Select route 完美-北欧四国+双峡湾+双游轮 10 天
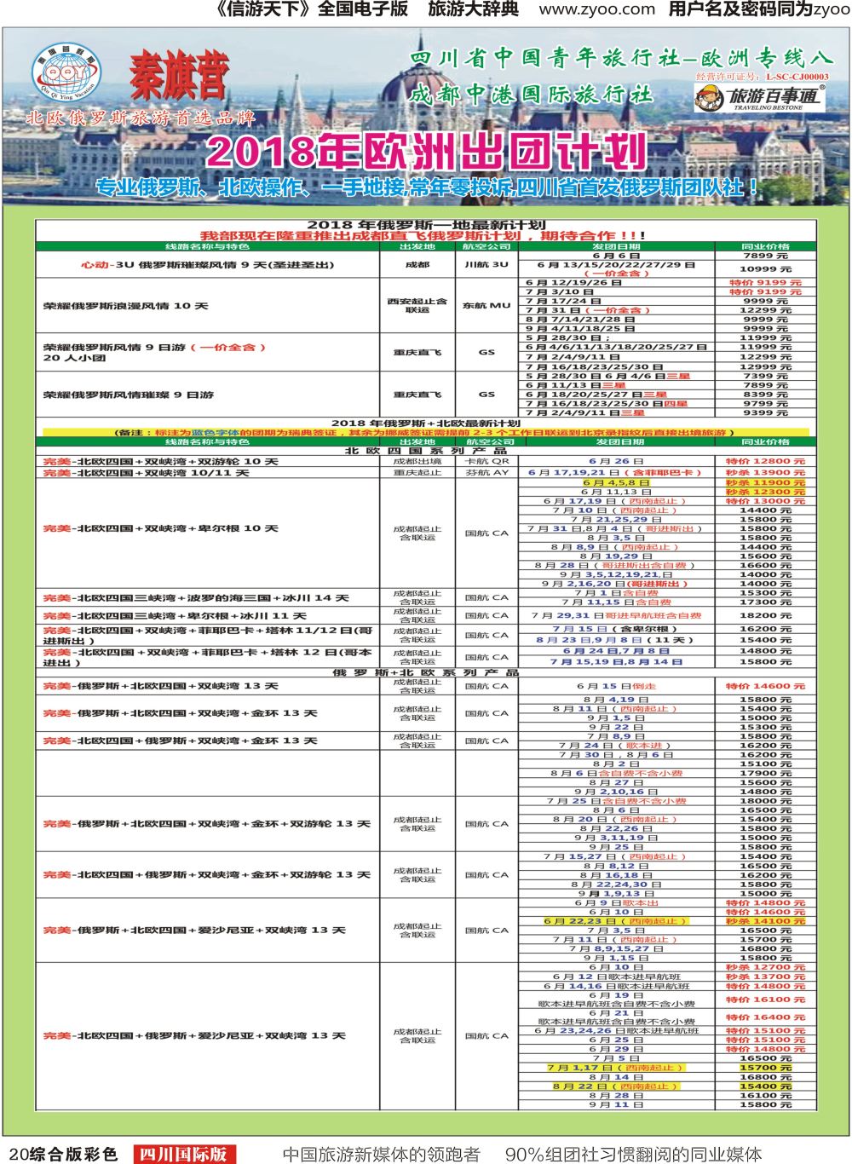852x1164 pixels. tap(160, 461)
